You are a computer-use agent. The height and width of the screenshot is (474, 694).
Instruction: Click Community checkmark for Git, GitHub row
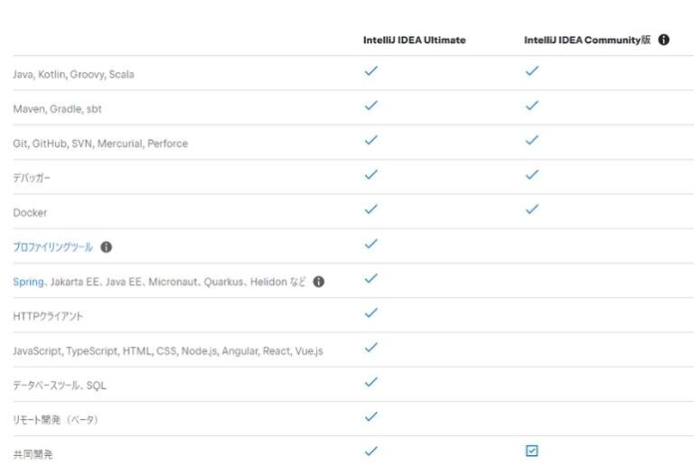531,141
